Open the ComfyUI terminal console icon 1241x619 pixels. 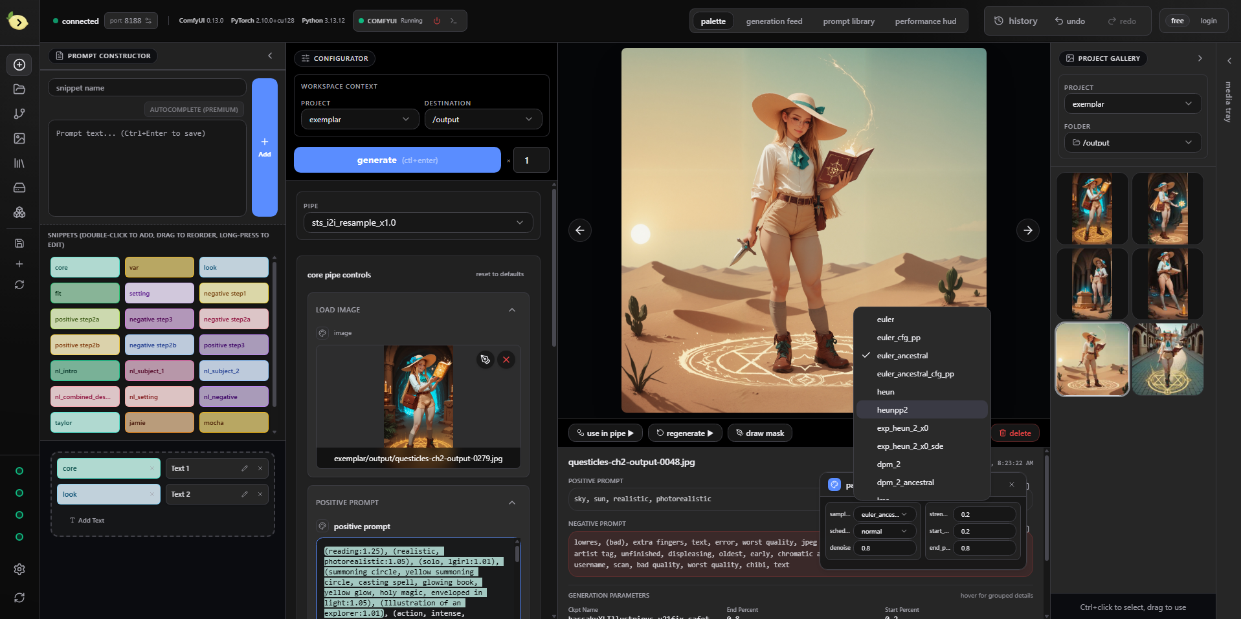tap(454, 21)
